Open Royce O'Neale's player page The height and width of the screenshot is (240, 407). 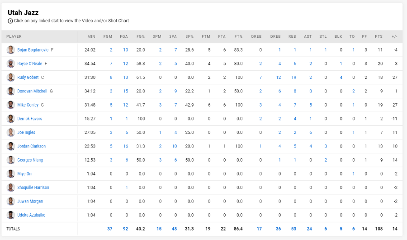point(29,64)
